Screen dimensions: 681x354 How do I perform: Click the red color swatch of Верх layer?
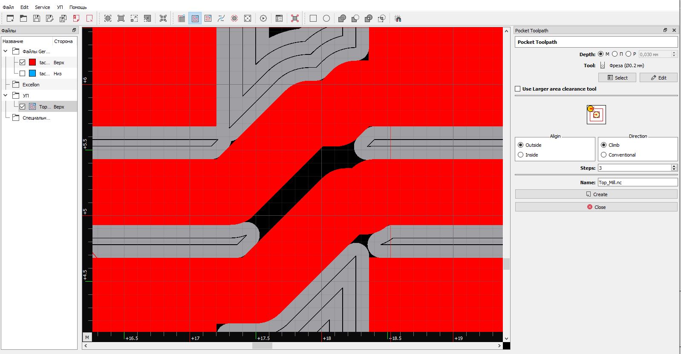point(32,63)
